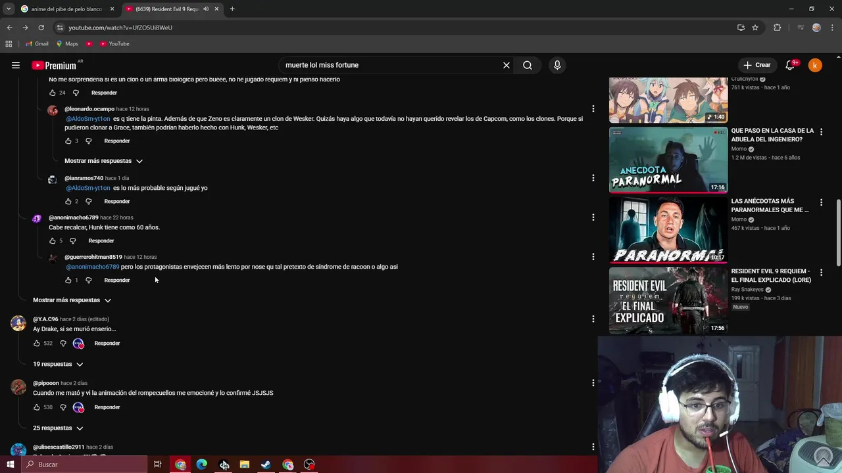Image resolution: width=842 pixels, height=473 pixels.
Task: Reply to ianramos740's comment
Action: click(117, 201)
